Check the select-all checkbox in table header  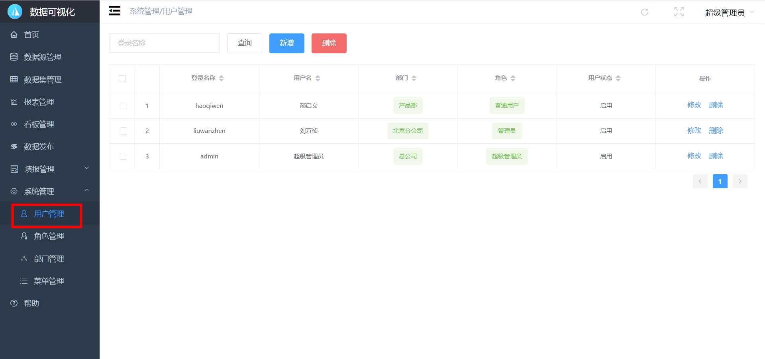[122, 78]
